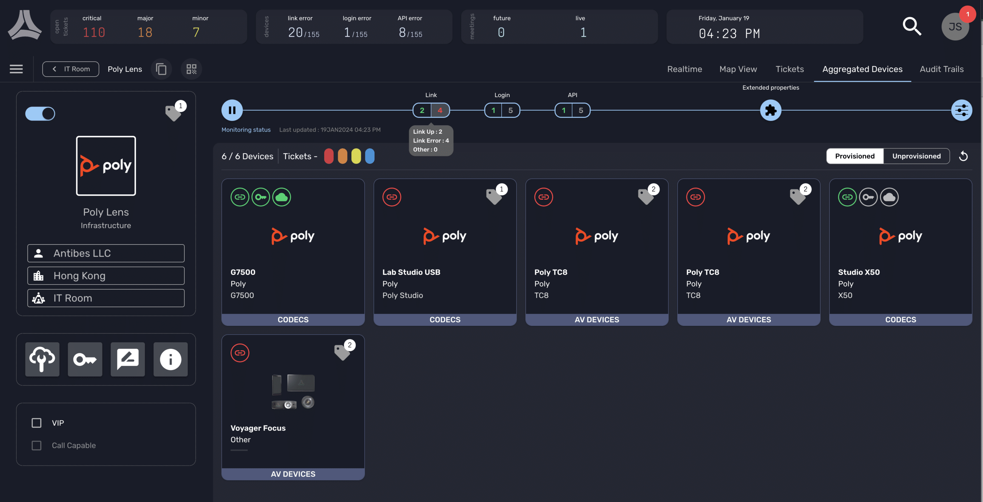Click the red ticket severity pill
Image resolution: width=983 pixels, height=502 pixels.
329,156
